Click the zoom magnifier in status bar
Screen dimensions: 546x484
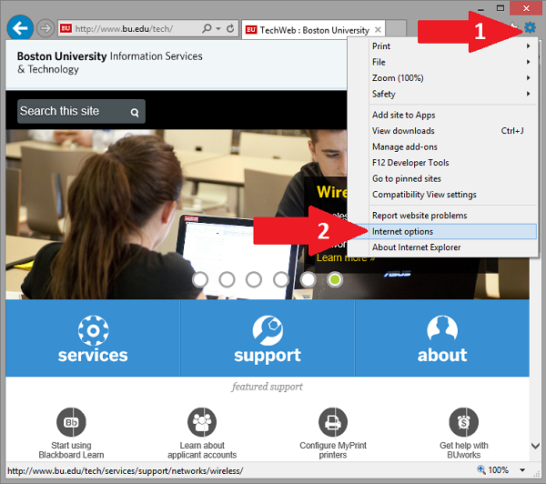point(481,469)
